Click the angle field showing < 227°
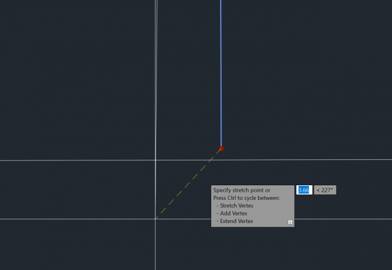 [325, 190]
